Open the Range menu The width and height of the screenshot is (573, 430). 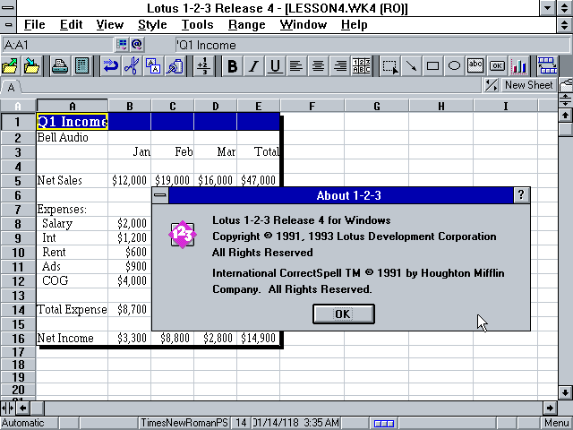[x=247, y=25]
